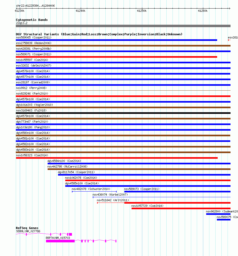This screenshot has width=238, height=256.
Task: Click dgv773n67 (Park2010) label
Action: click(32, 122)
